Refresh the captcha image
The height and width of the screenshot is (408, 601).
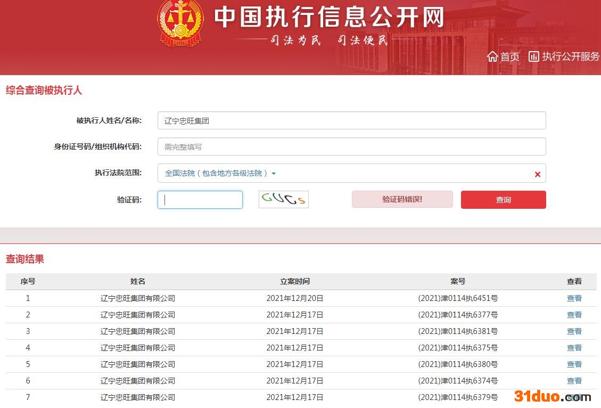tap(283, 200)
